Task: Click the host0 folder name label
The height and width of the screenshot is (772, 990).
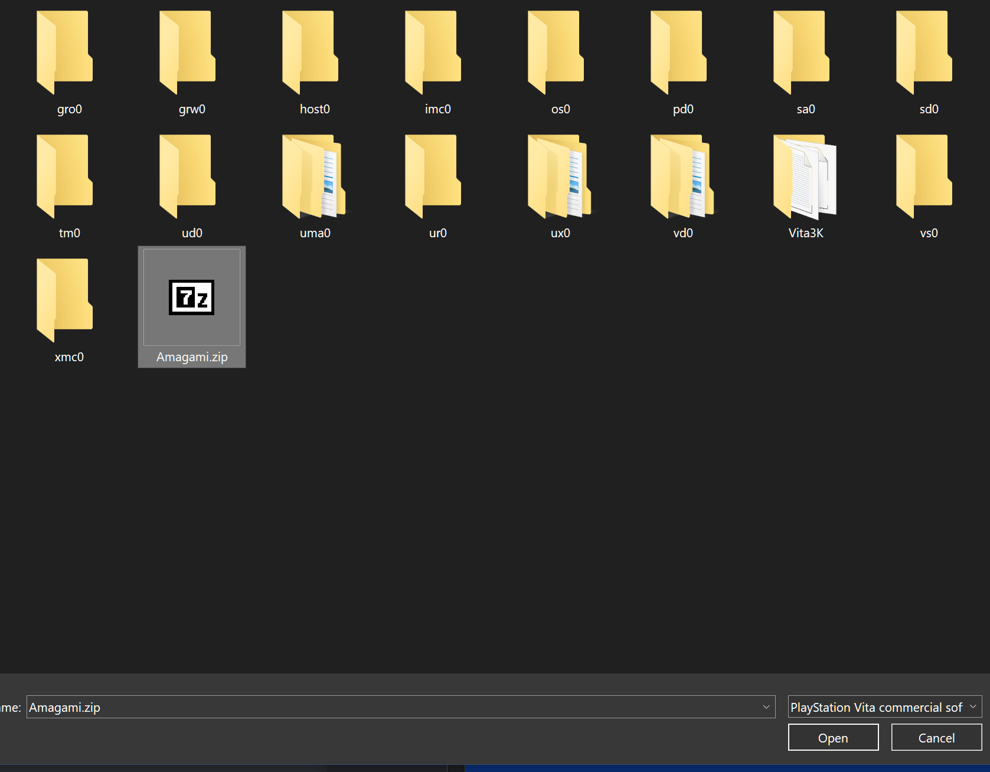Action: click(x=315, y=109)
